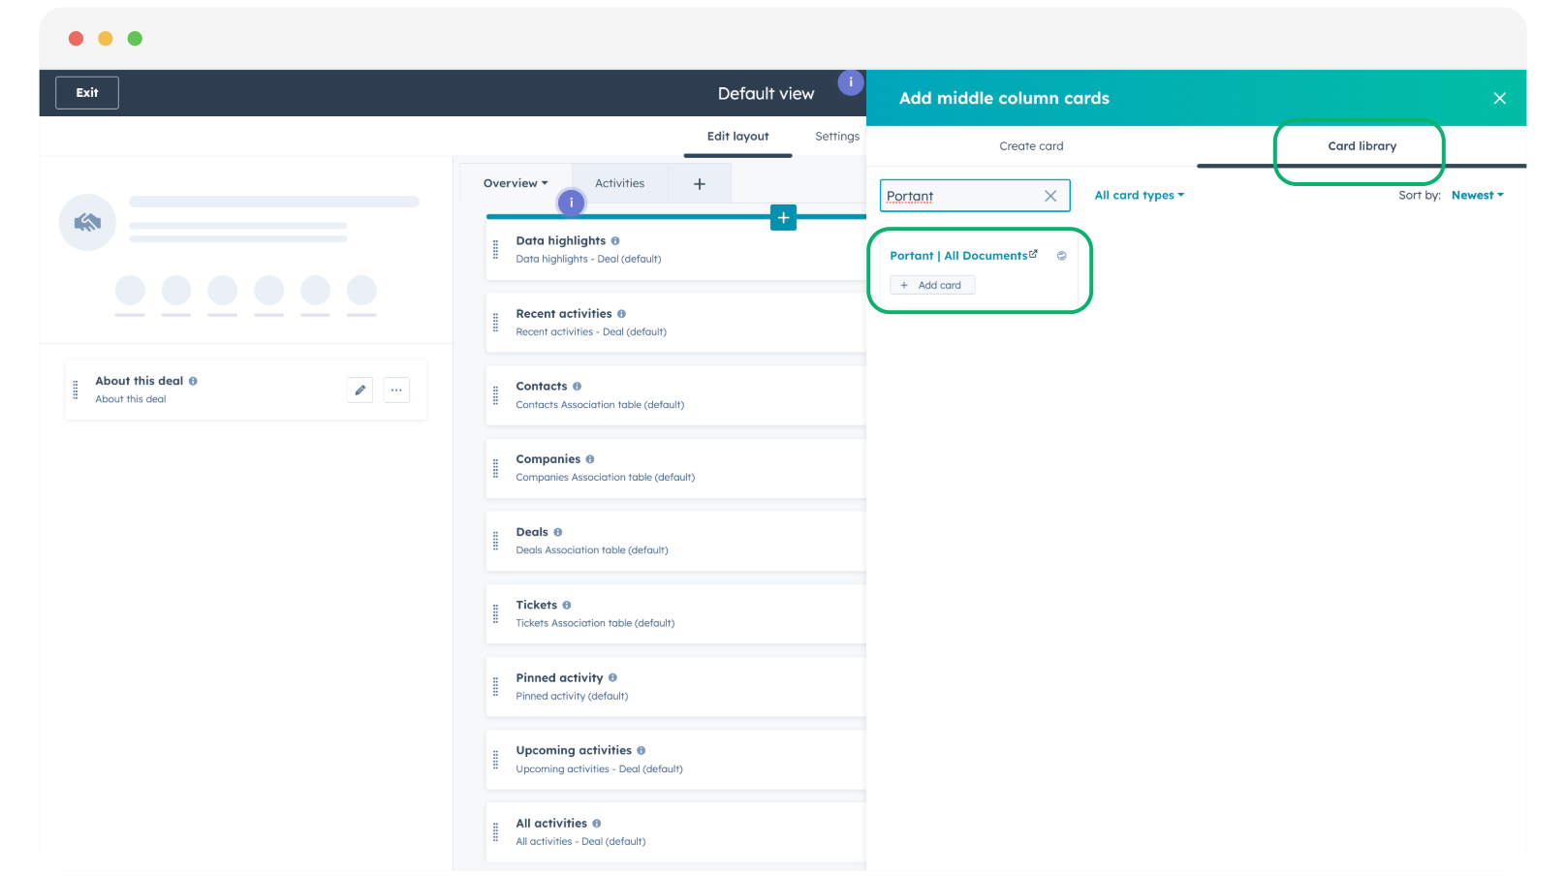
Task: Switch to the Create card tab
Action: coord(1031,146)
